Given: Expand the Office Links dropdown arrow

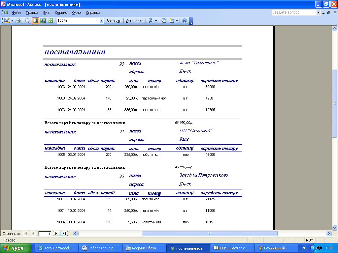Looking at the screenshot, I should 156,21.
